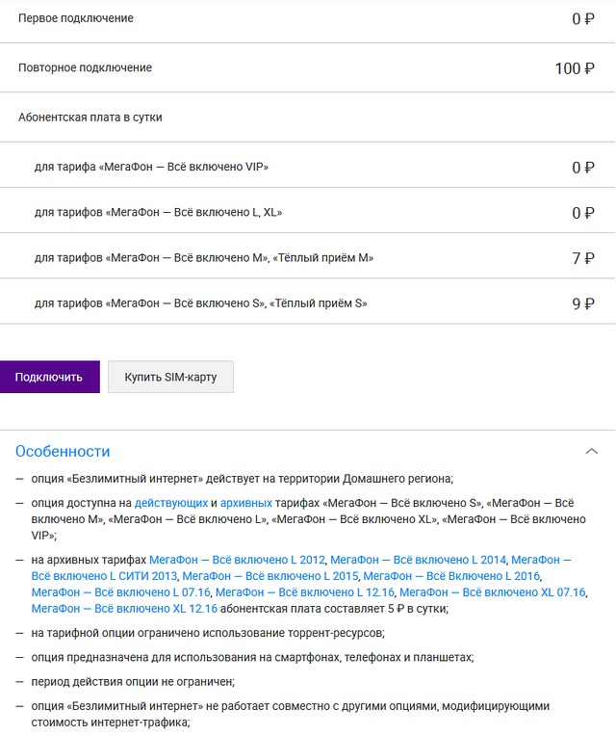
Task: Click the период действия опции bullet text
Action: click(133, 681)
